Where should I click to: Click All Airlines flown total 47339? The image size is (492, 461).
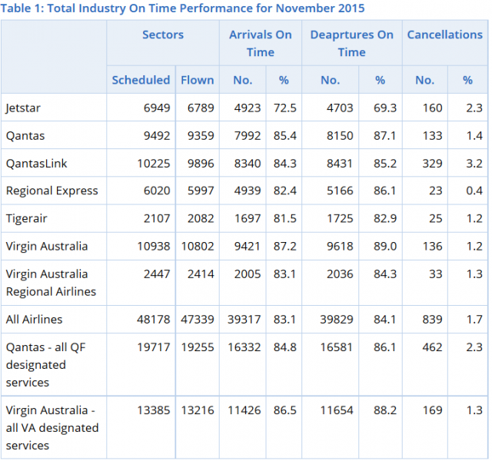(198, 320)
